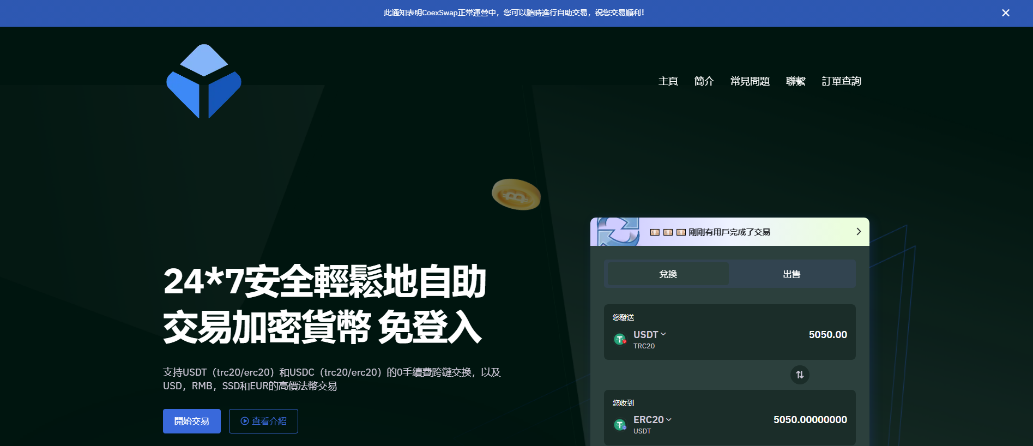Open the 聯繫 nav item
This screenshot has height=446, width=1033.
pyautogui.click(x=796, y=81)
